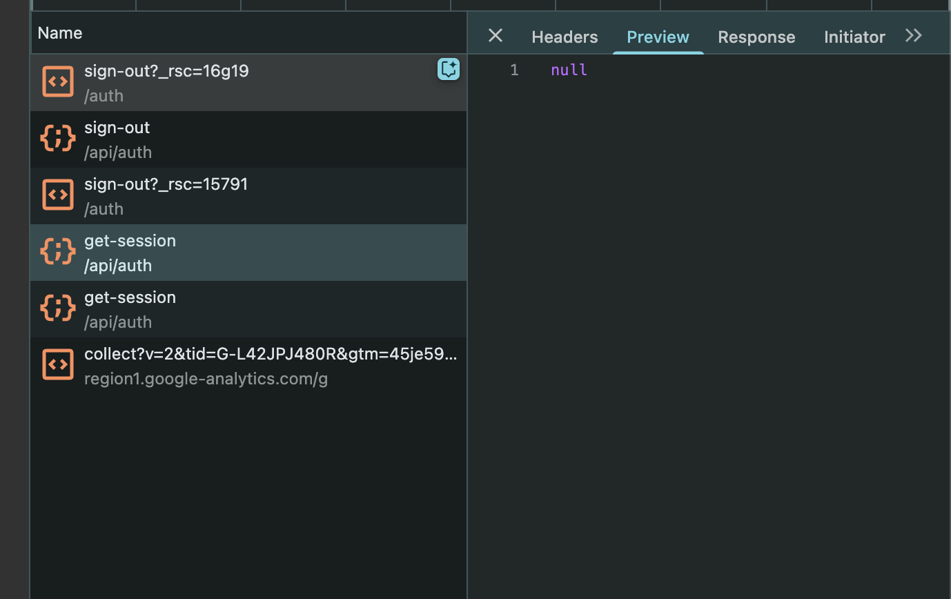Select the sign-out request under /api/auth
The image size is (951, 599).
(117, 128)
